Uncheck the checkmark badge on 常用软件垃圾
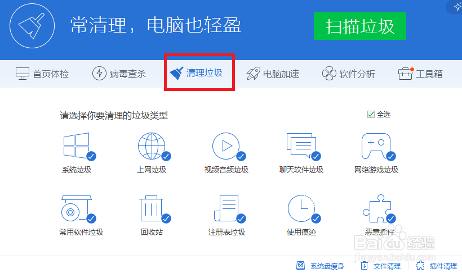The image size is (462, 273). [x=91, y=219]
